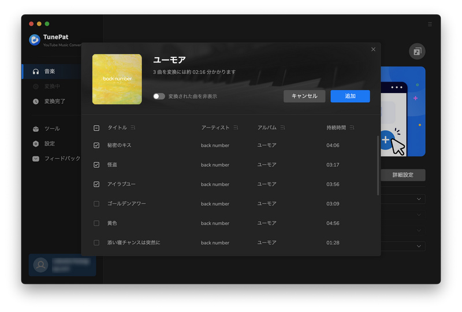Uncheck the 秘密のキス checkbox
The image size is (462, 312).
coord(96,146)
